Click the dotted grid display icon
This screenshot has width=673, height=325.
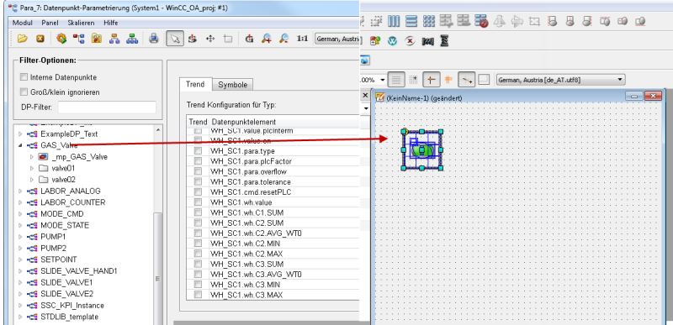pos(413,79)
